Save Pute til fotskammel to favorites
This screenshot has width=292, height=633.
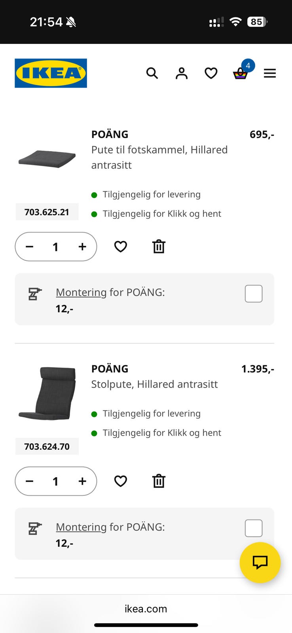click(121, 246)
